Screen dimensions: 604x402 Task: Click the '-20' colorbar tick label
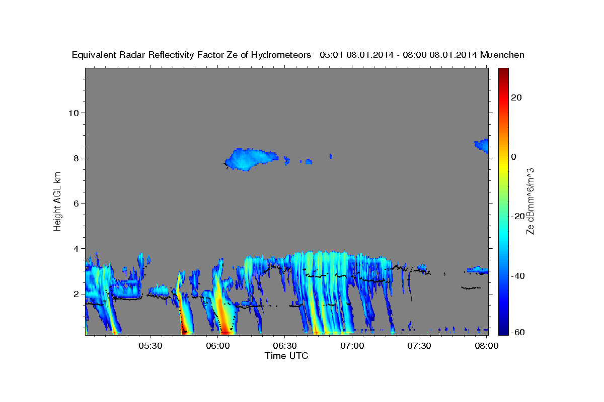tap(518, 216)
